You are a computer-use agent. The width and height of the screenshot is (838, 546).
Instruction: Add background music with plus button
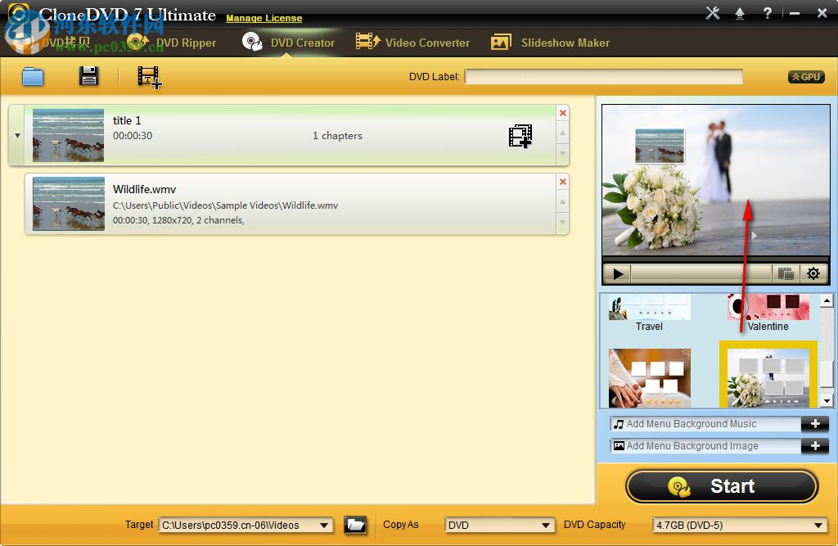click(815, 424)
